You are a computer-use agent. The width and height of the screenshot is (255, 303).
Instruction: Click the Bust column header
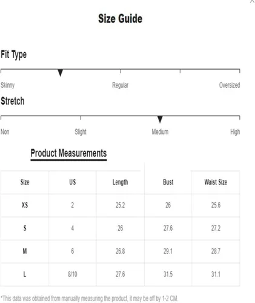168,182
